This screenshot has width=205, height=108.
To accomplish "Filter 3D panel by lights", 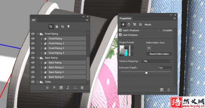I will click(x=68, y=27).
